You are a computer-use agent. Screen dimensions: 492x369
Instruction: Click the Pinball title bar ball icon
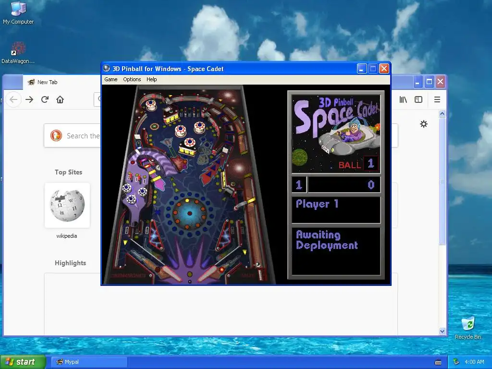click(x=107, y=68)
